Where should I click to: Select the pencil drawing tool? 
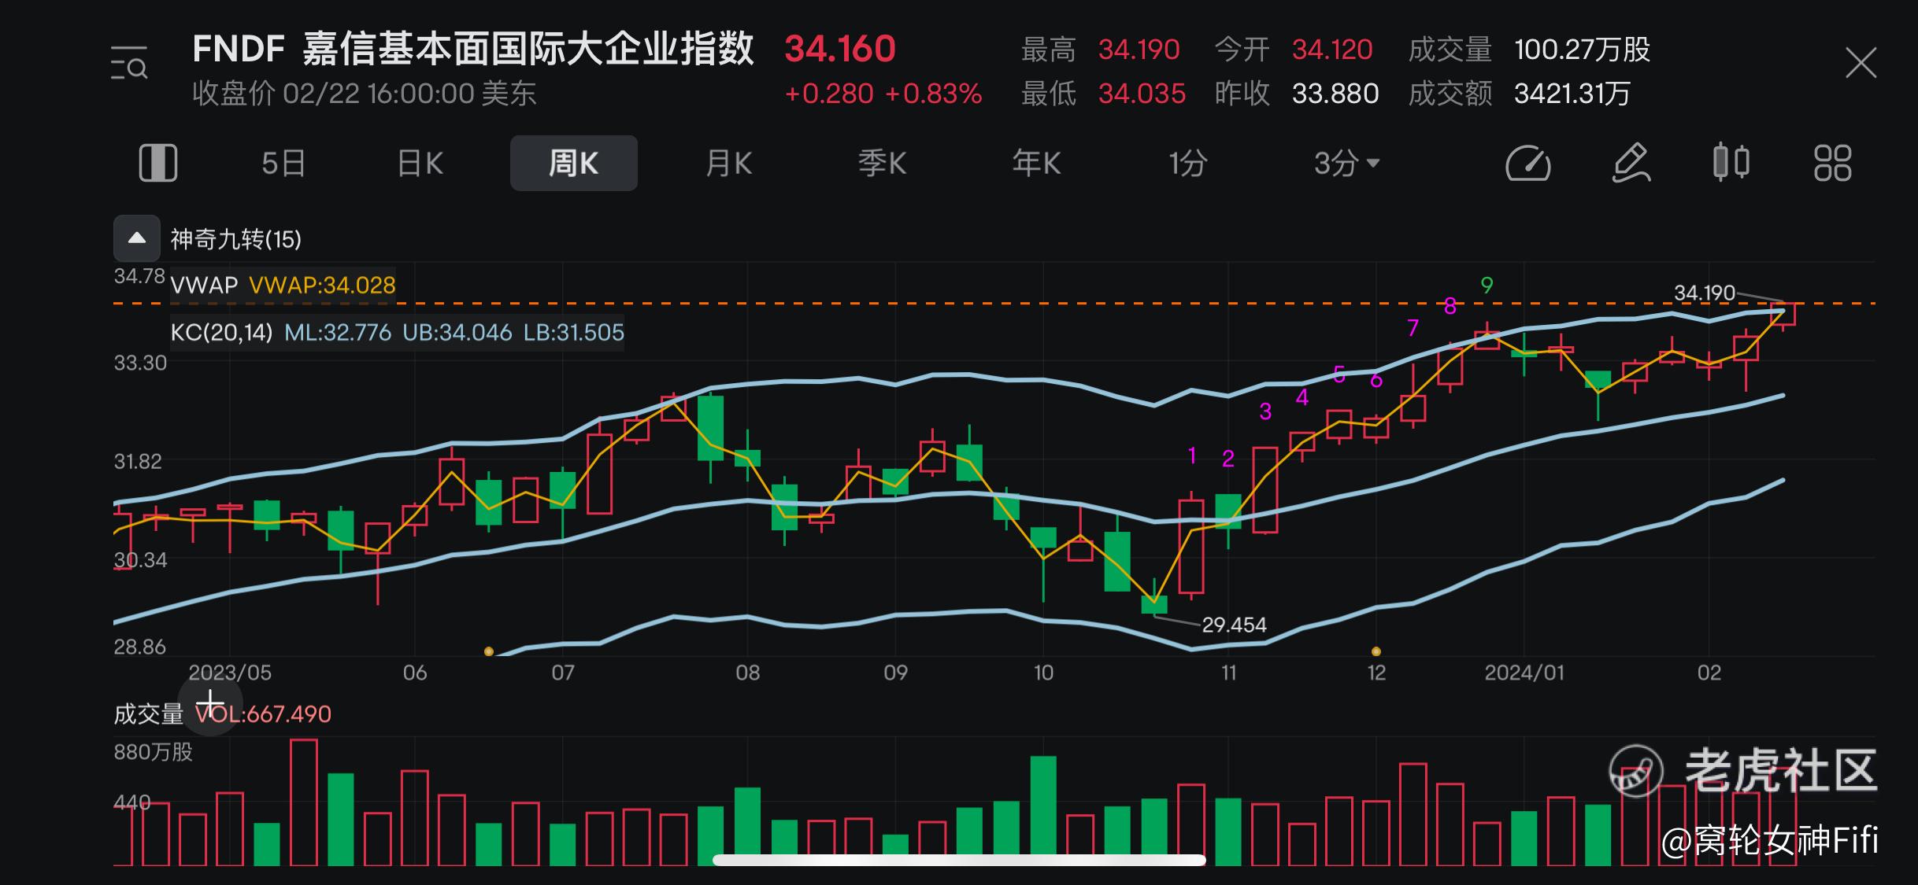pyautogui.click(x=1631, y=164)
